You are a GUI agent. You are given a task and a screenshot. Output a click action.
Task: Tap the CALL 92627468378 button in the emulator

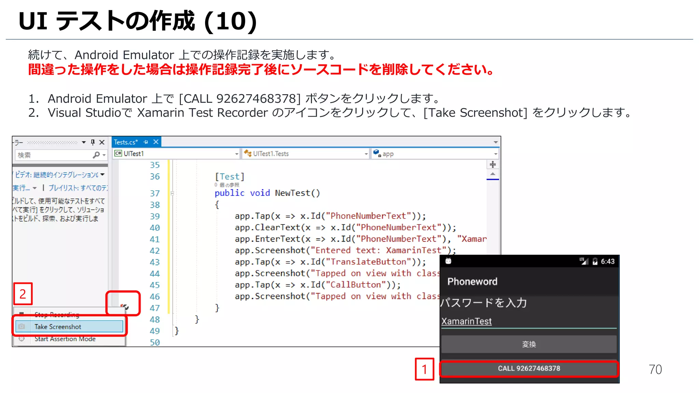(x=529, y=368)
